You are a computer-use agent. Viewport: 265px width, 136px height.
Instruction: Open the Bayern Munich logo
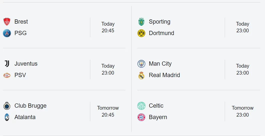(x=141, y=117)
